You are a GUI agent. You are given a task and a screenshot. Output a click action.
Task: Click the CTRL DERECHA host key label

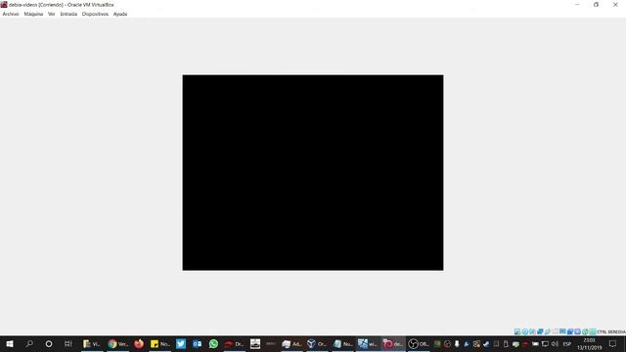611,332
